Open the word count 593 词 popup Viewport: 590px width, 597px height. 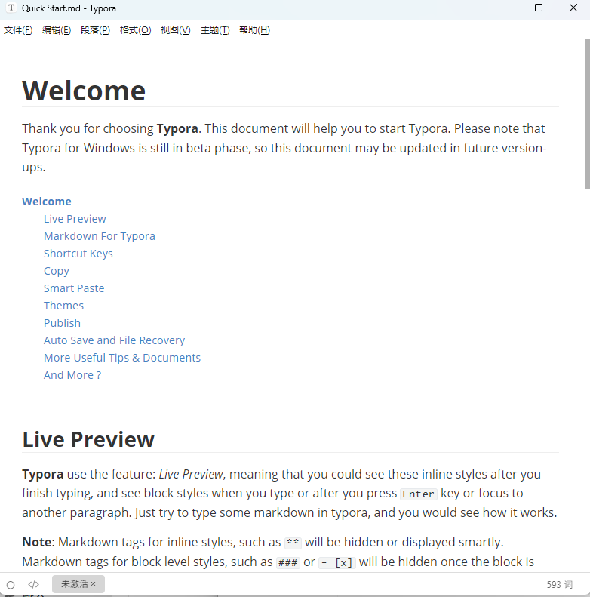(559, 585)
